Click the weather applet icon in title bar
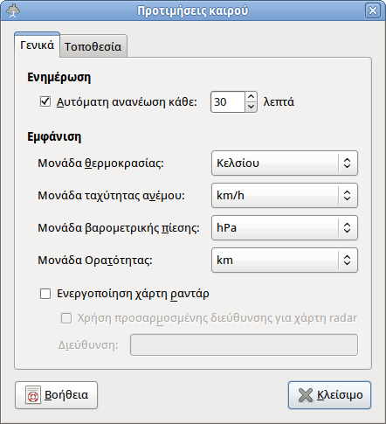Viewport: 386px width, 424px height. coord(13,10)
